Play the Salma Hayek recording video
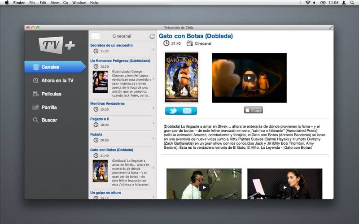 tap(285, 187)
